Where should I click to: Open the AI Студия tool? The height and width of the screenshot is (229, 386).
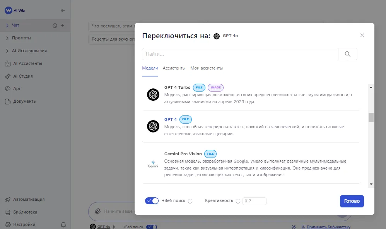(22, 76)
